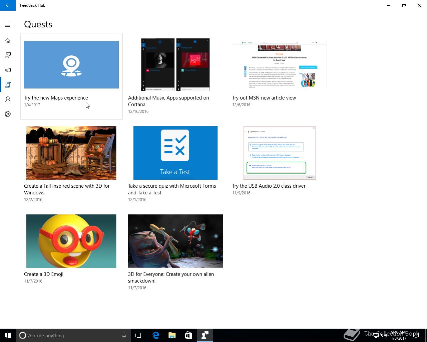Viewport: 427px width, 342px height.
Task: Restore down the Feedback Hub window
Action: point(404,5)
